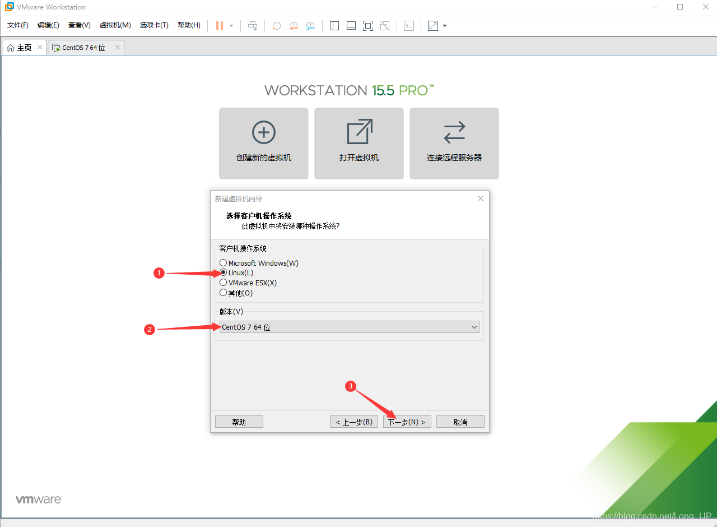Viewport: 717px width, 527px height.
Task: Open the 帮助(H) menu
Action: pos(189,25)
